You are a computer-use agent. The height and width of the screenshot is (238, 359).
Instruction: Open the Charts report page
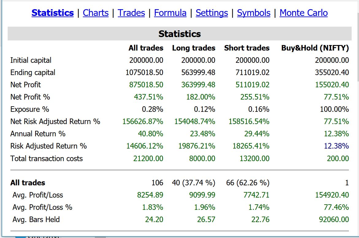pyautogui.click(x=95, y=13)
